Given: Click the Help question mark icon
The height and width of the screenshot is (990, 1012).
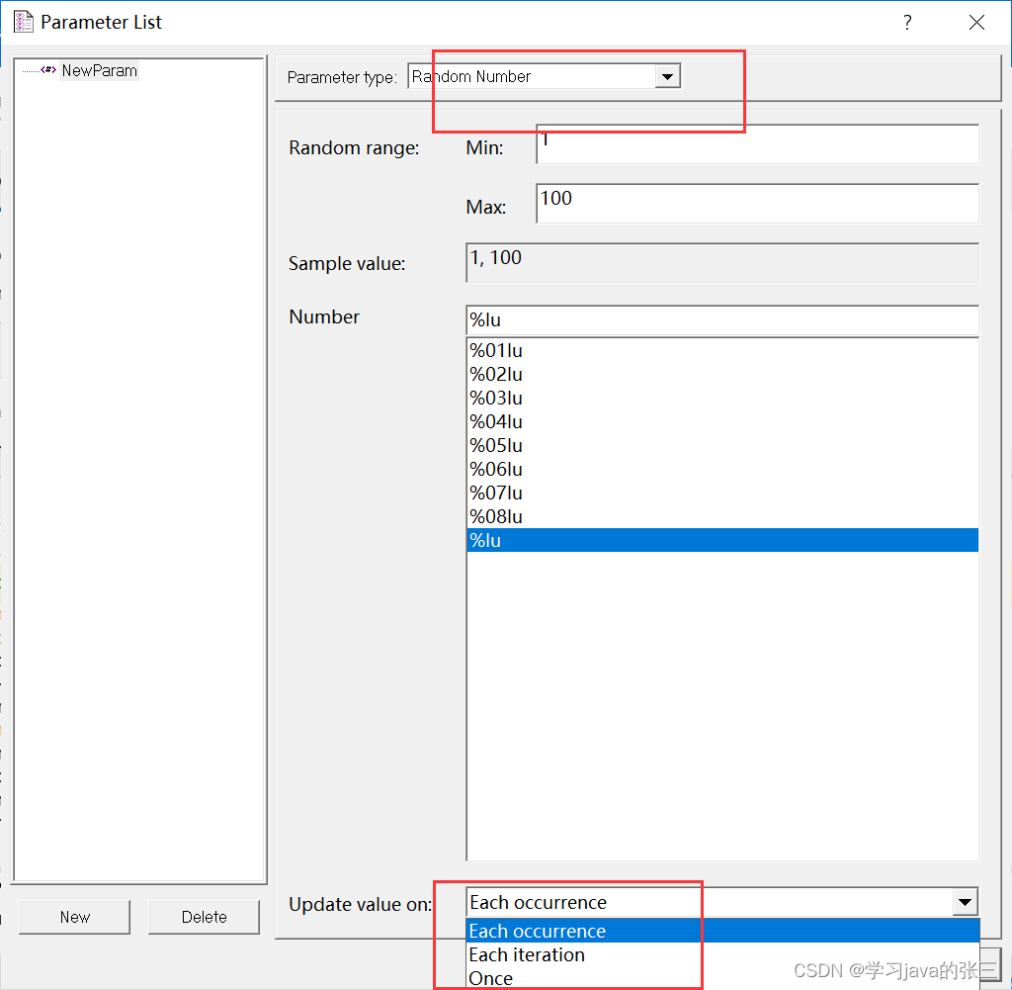Looking at the screenshot, I should pos(907,22).
